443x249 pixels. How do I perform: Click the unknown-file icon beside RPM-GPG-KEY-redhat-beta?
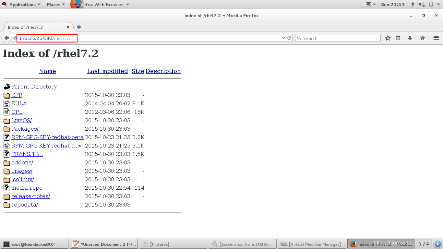coord(7,137)
